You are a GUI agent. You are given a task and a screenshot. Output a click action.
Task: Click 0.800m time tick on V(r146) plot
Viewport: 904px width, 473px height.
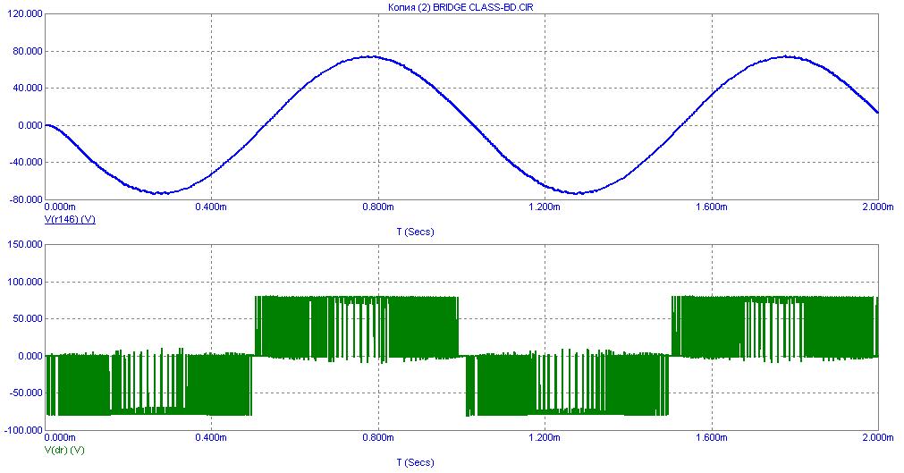378,207
